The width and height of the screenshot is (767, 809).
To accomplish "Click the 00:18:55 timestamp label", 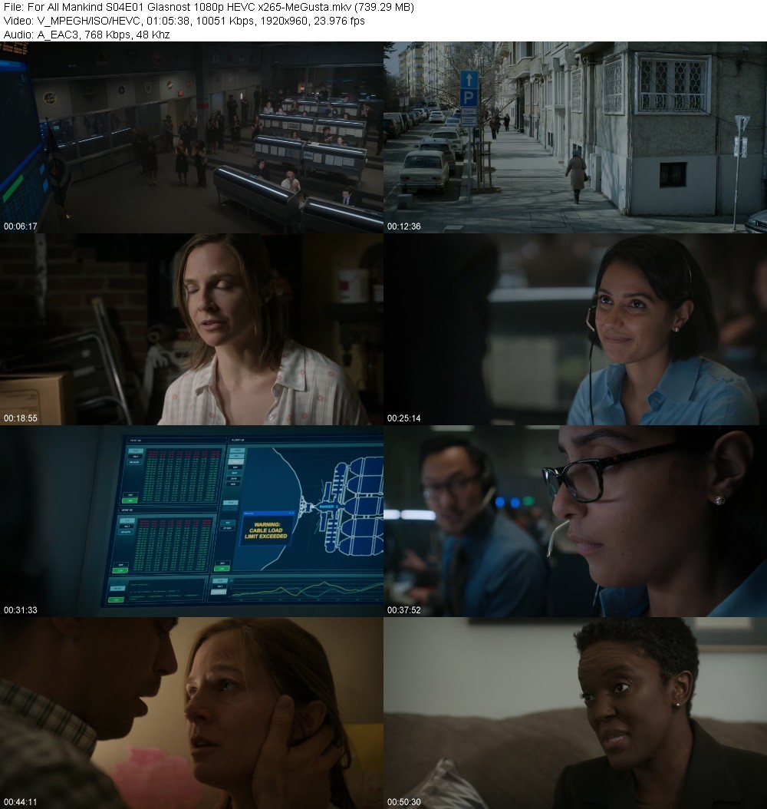I will click(x=21, y=418).
